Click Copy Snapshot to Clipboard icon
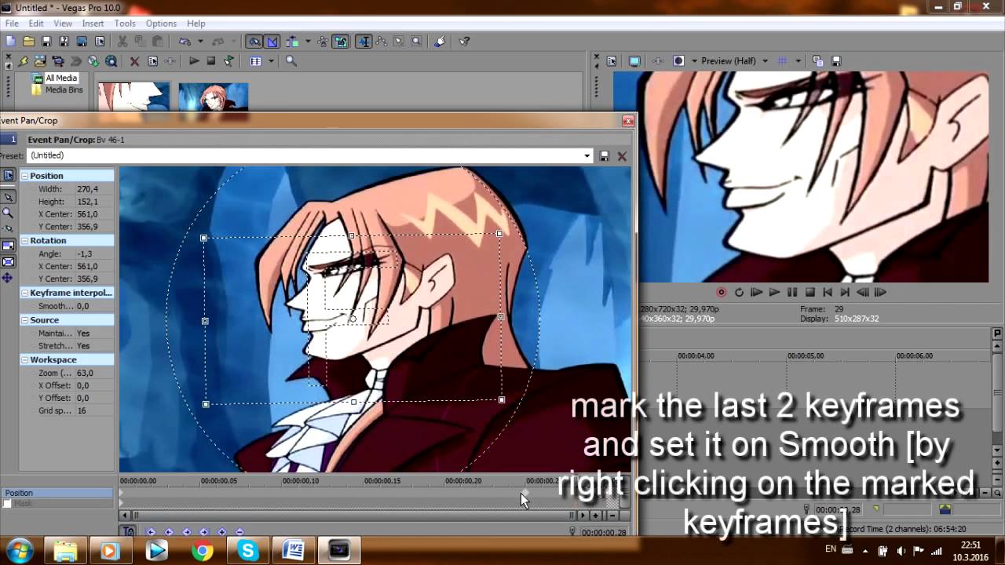Image resolution: width=1005 pixels, height=565 pixels. pos(818,60)
